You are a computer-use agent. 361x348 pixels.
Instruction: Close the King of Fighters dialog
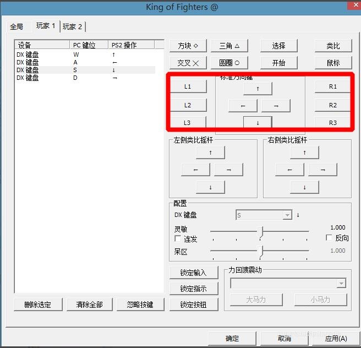[354, 5]
